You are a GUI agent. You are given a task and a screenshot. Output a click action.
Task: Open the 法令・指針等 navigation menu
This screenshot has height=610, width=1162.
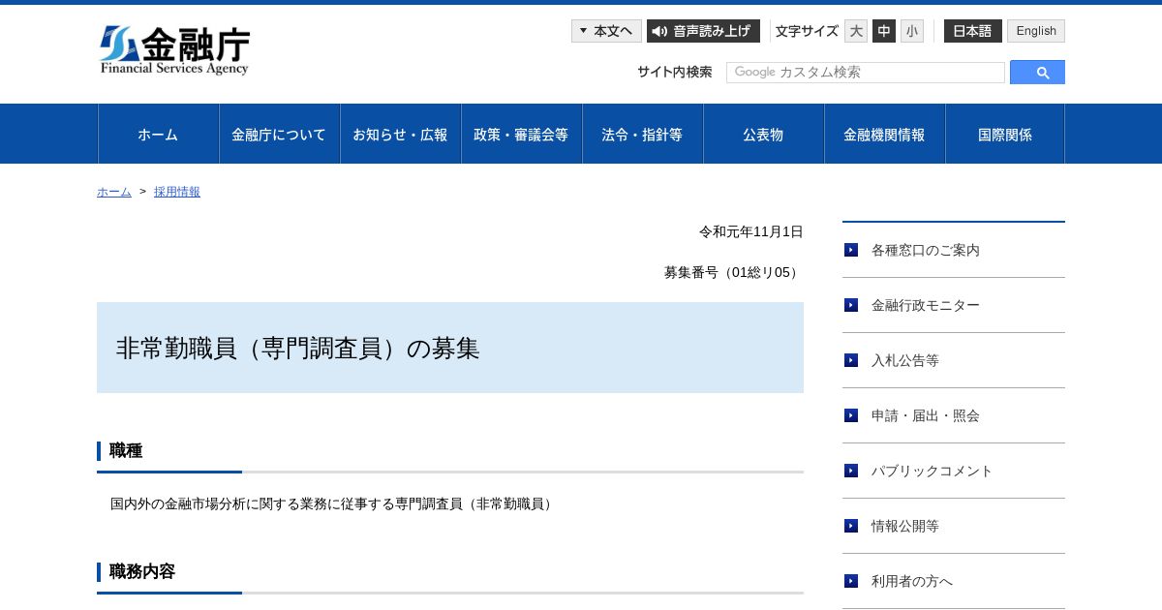click(642, 134)
